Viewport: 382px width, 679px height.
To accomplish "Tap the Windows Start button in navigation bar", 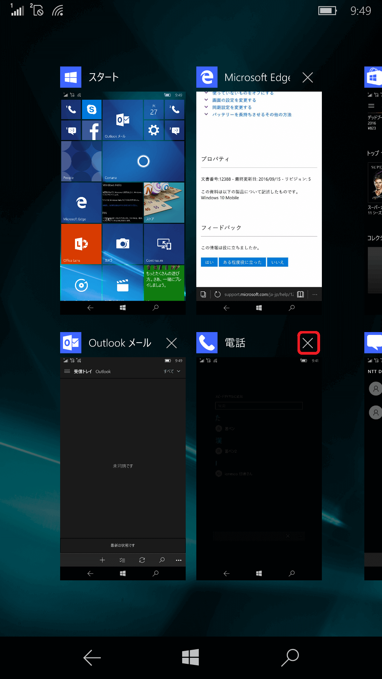I will pos(191,657).
